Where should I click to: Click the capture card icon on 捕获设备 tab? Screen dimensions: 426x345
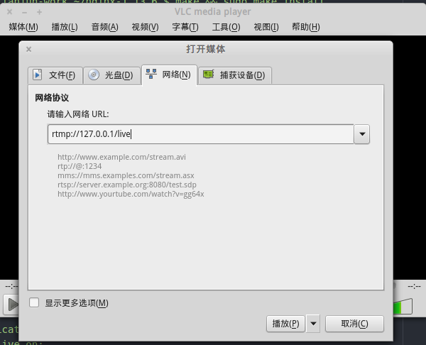[209, 74]
